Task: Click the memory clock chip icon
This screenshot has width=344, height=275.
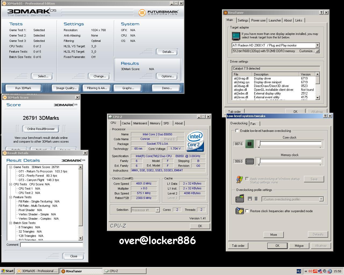Action: click(x=249, y=161)
